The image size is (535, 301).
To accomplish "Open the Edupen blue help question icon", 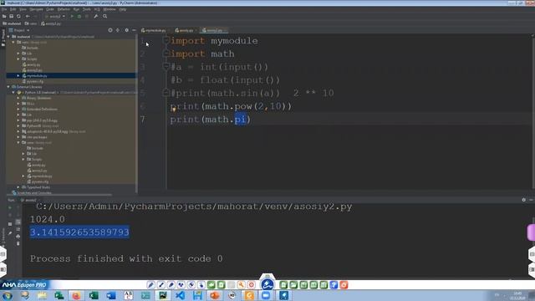I will [334, 285].
